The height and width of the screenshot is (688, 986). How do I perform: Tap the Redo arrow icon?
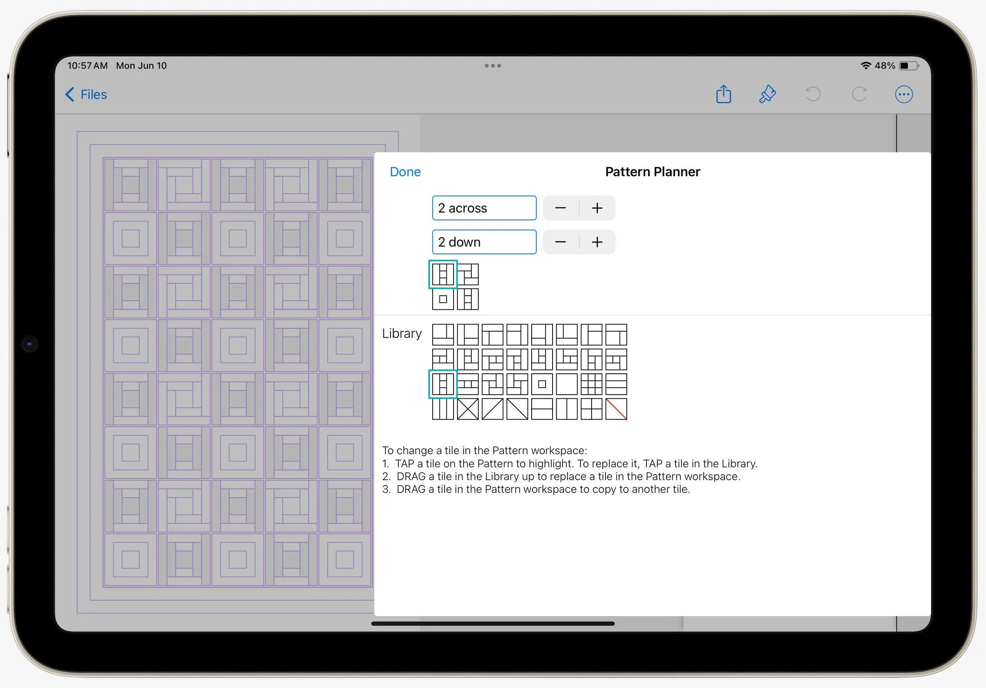(859, 94)
